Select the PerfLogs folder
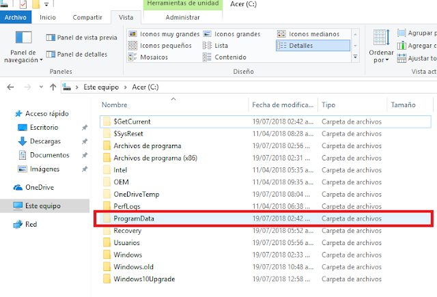The image size is (437, 297). (266, 206)
